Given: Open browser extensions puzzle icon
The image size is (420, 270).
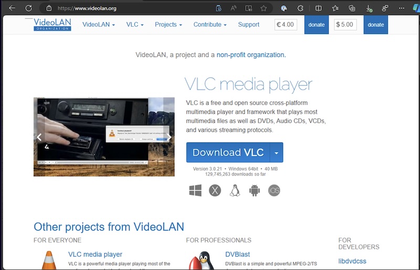Looking at the screenshot, I should (300, 8).
